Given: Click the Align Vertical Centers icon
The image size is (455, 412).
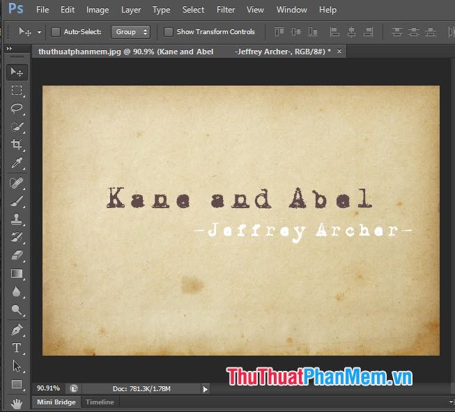Looking at the screenshot, I should (x=296, y=31).
